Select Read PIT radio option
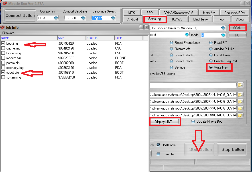Image resolution: width=252 pixels, height=173 pixels. click(x=211, y=43)
